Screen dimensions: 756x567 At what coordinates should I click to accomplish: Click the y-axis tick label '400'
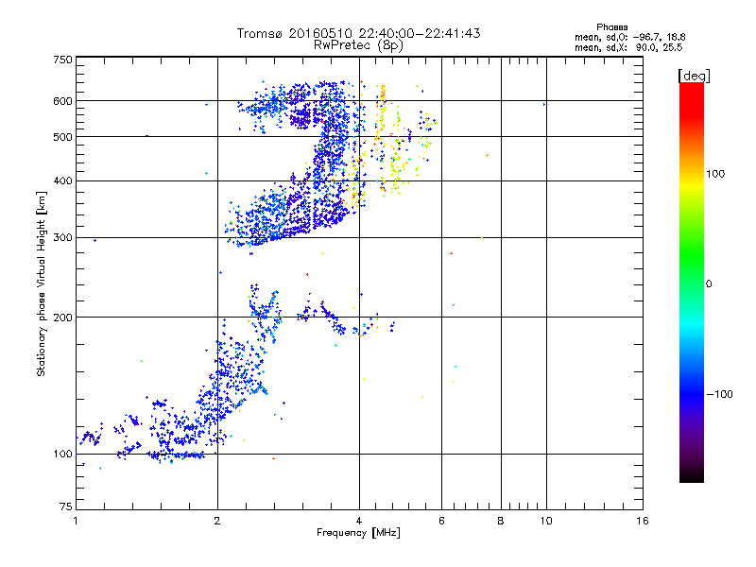[x=62, y=181]
